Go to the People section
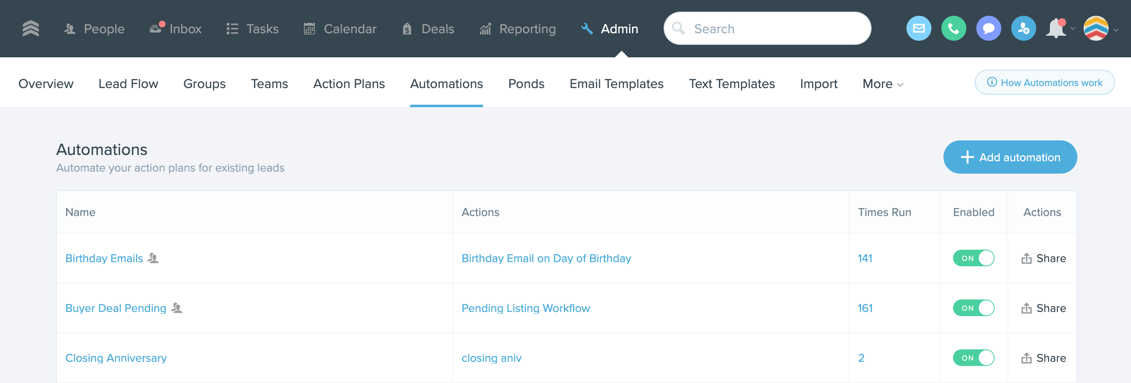Image resolution: width=1131 pixels, height=383 pixels. (x=94, y=29)
